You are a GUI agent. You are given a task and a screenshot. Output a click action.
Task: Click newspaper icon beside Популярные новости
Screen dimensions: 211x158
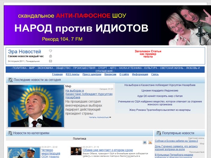pos(159,133)
